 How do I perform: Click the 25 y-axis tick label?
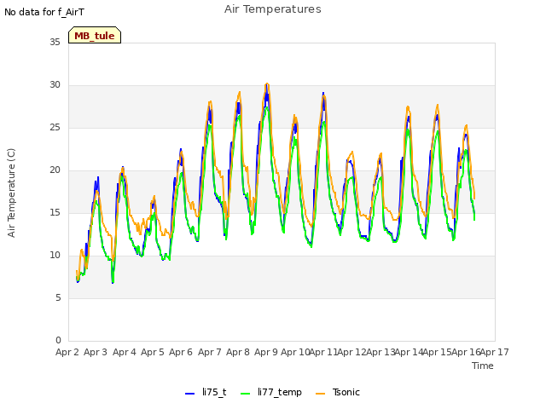click(55, 127)
